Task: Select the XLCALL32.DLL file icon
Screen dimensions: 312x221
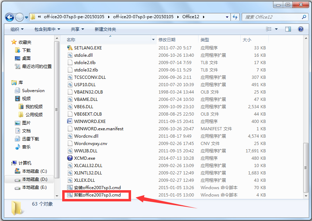Action: (70, 165)
